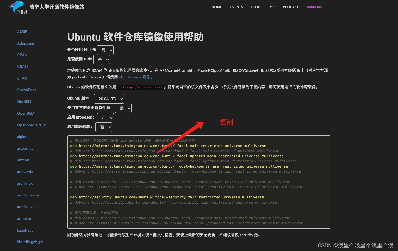The width and height of the screenshot is (398, 251).
Task: Navigate to PODCAST section
Action: 291,7
